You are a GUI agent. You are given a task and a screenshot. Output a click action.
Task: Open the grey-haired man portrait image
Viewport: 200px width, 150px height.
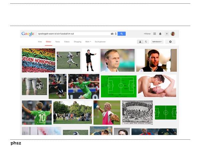pos(117,60)
